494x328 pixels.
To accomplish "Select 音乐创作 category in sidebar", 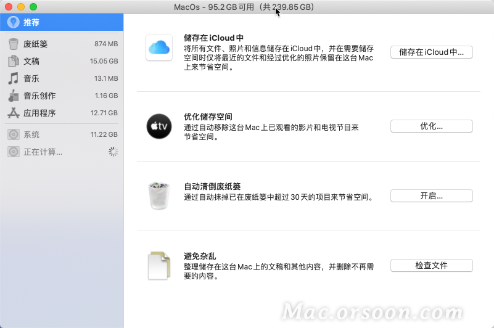I will [62, 96].
